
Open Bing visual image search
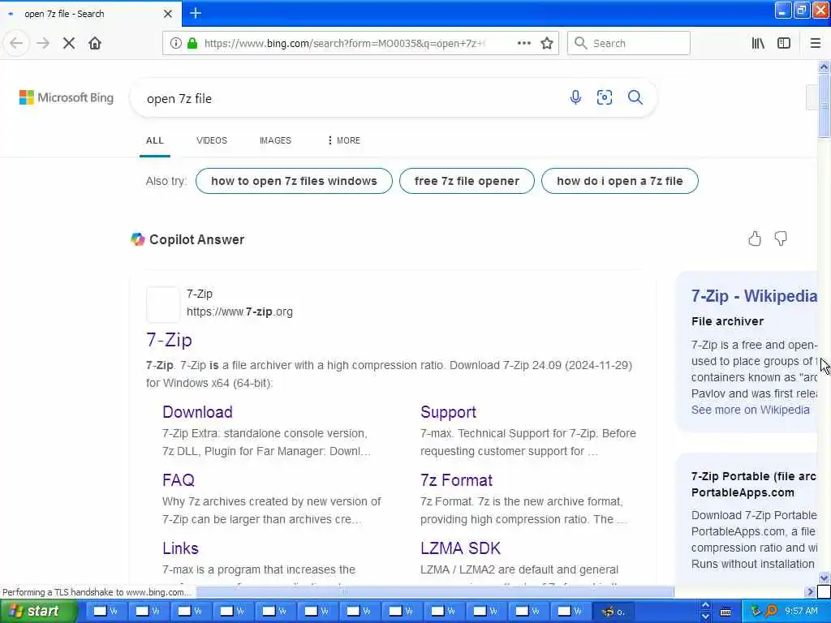(x=604, y=97)
